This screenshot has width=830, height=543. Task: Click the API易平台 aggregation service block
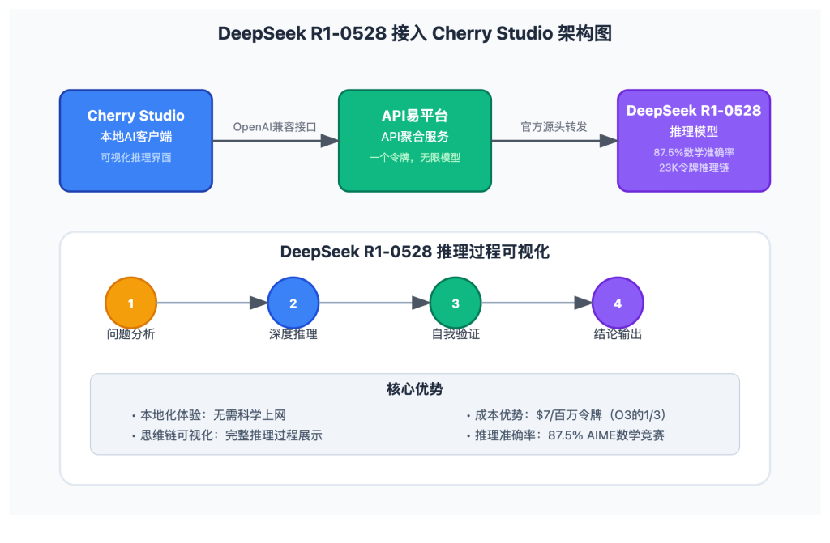(415, 140)
